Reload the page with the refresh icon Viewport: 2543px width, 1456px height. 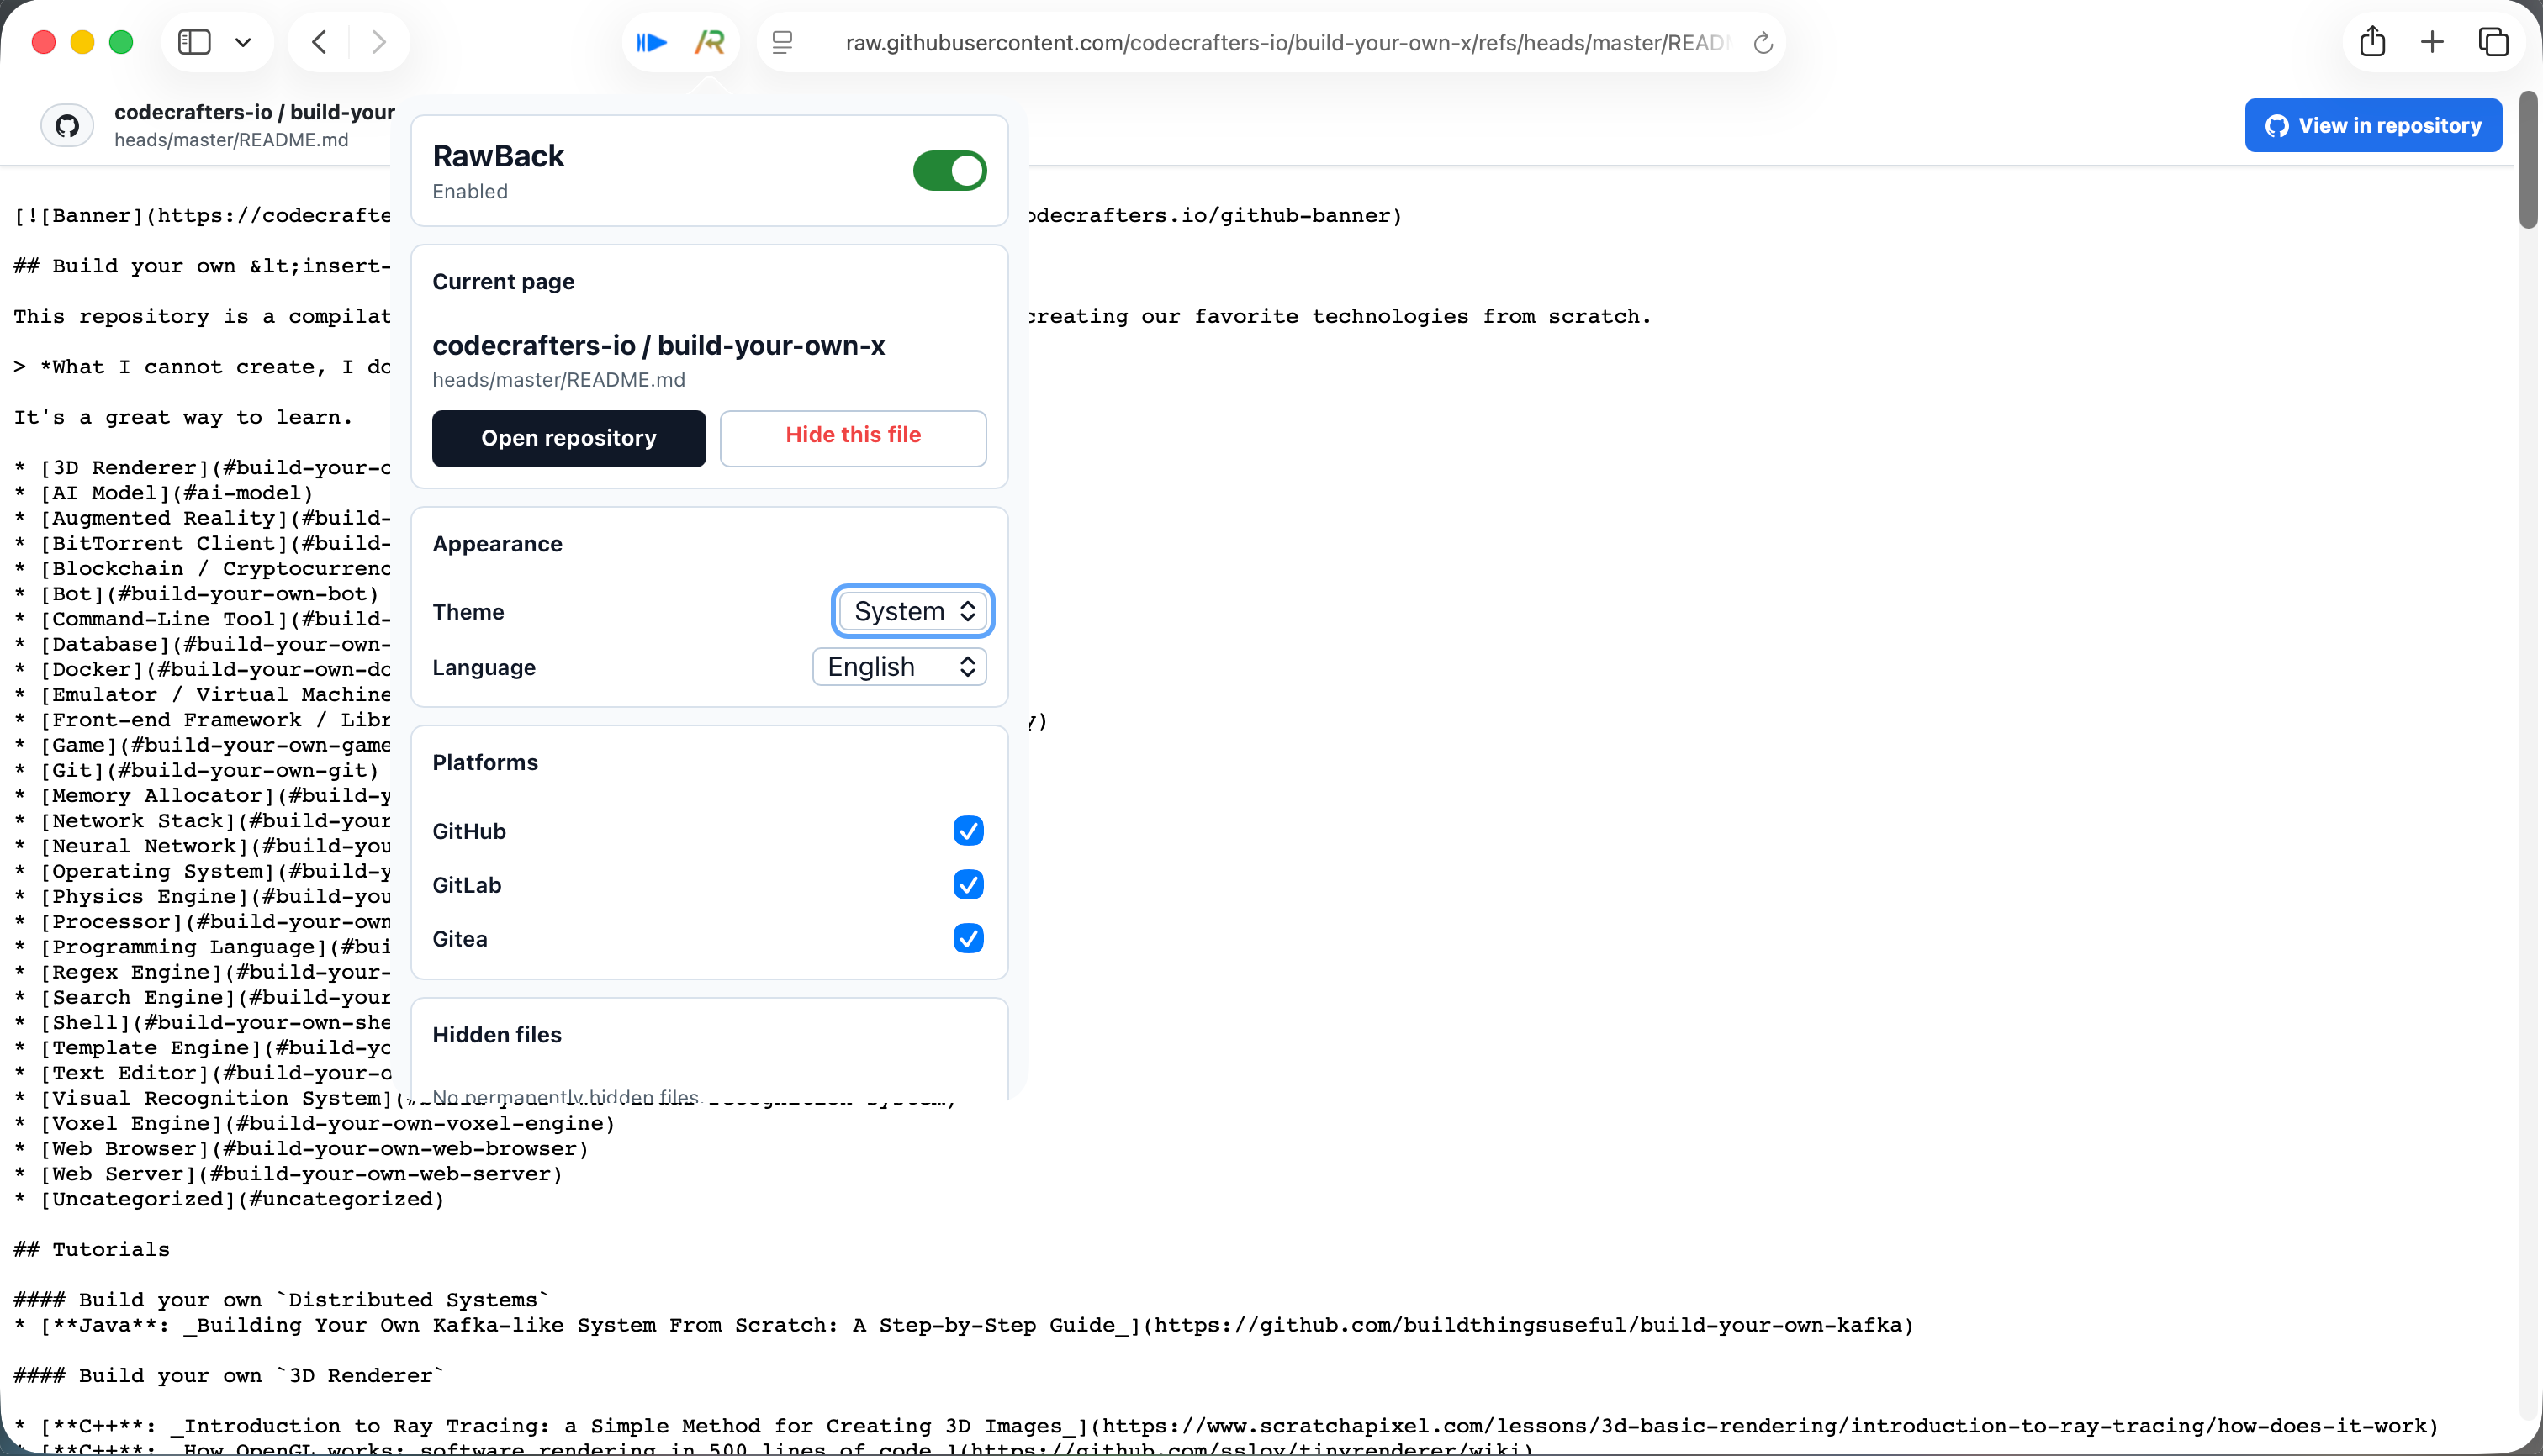pyautogui.click(x=1763, y=43)
